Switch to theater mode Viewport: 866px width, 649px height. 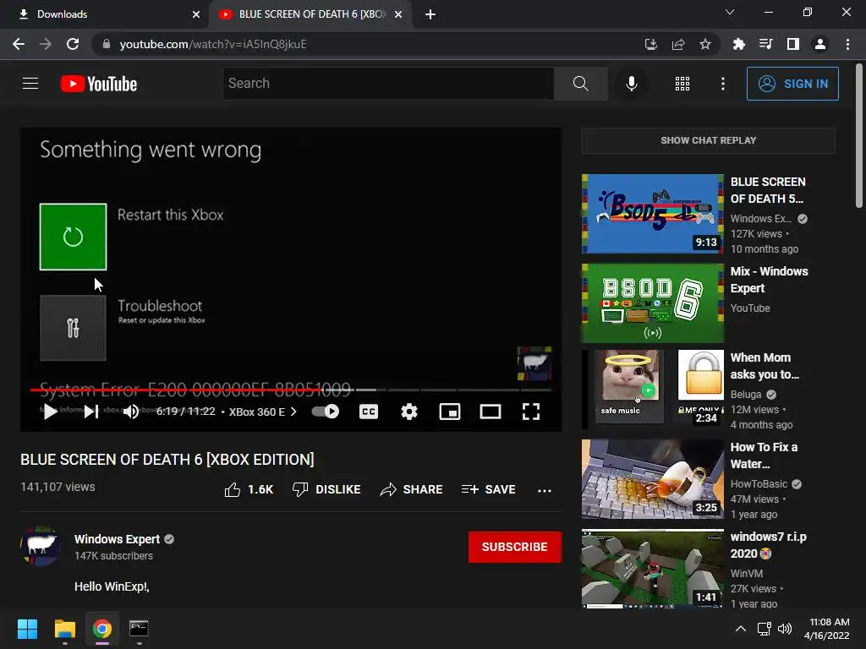coord(491,412)
